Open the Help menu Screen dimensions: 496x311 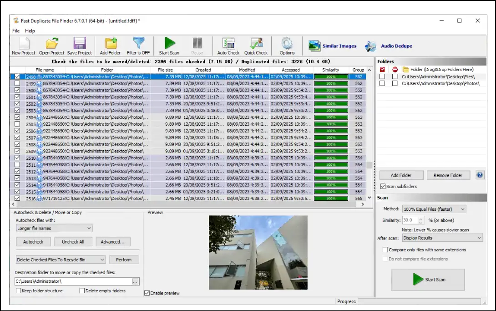coord(30,31)
